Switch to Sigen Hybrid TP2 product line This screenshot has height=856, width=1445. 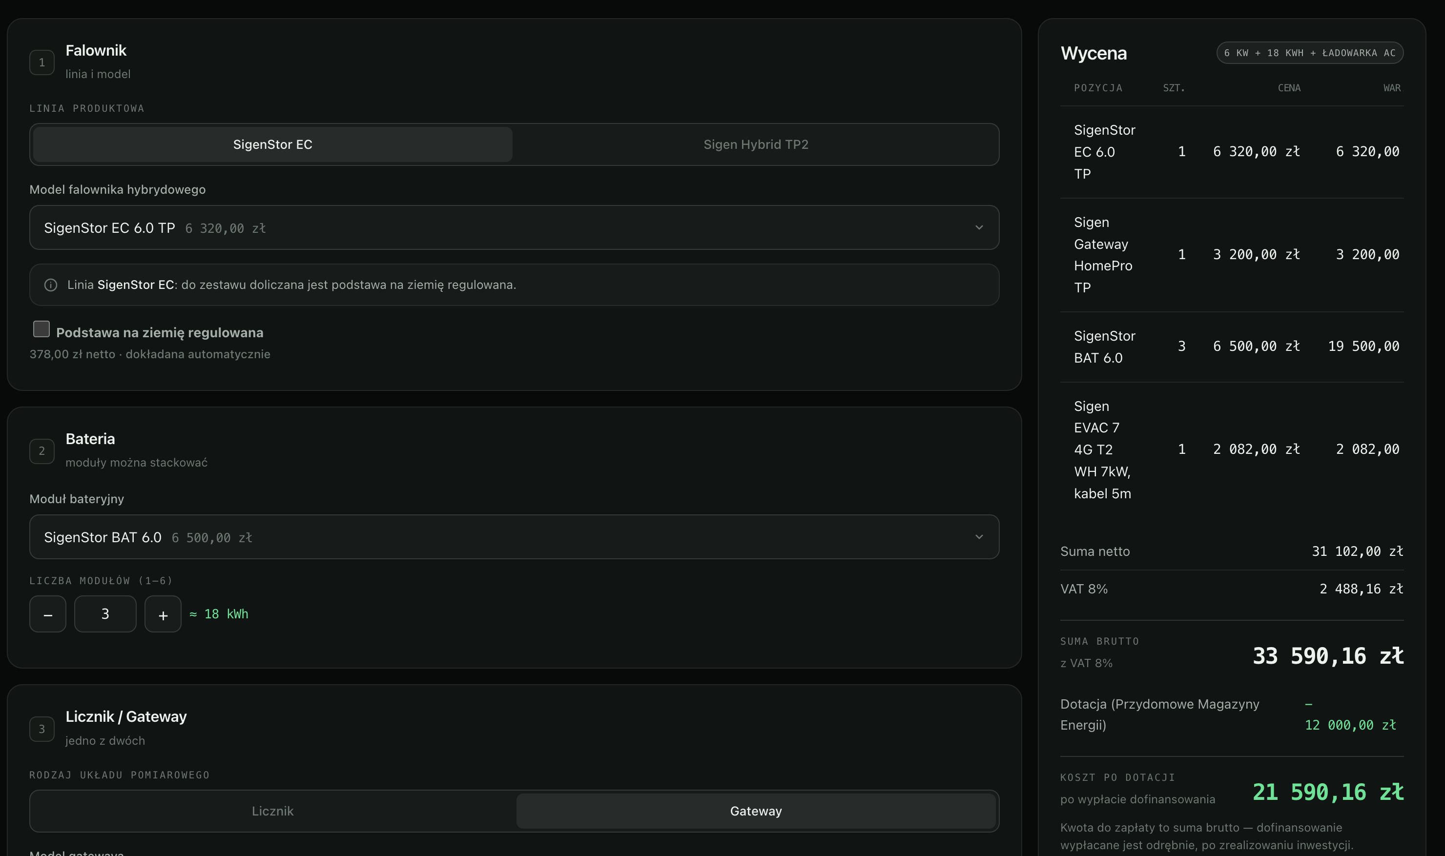click(x=756, y=145)
